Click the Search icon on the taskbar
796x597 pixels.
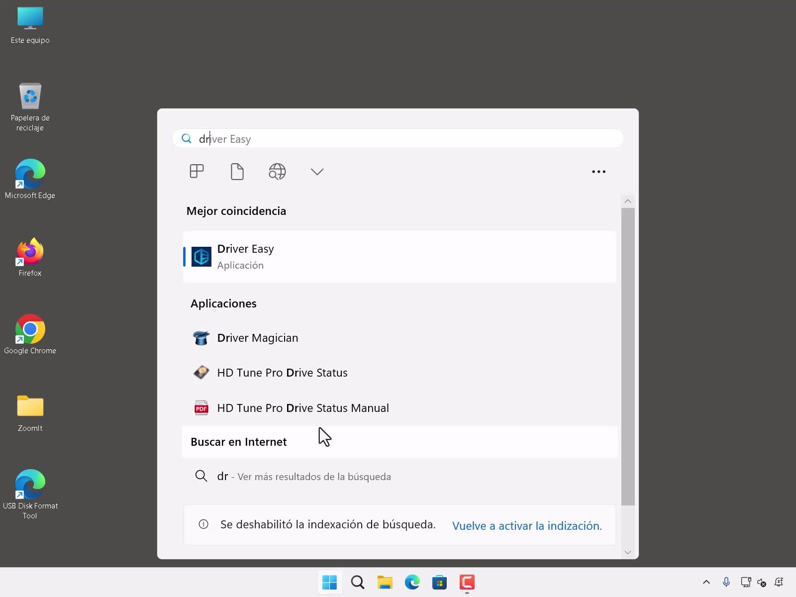coord(358,582)
